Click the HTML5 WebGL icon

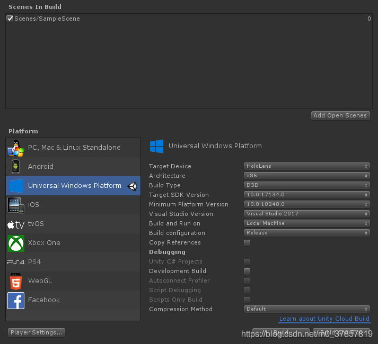click(16, 281)
